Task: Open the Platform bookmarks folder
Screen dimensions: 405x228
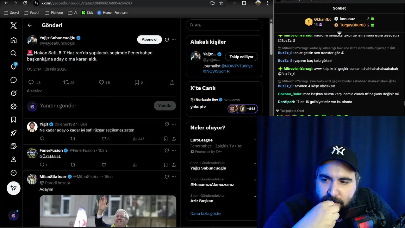Action: click(x=54, y=13)
